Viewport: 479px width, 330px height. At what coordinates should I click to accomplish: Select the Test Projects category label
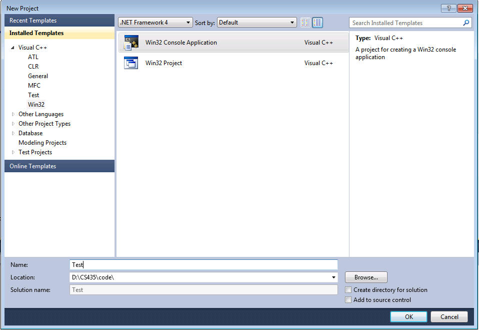tap(35, 152)
